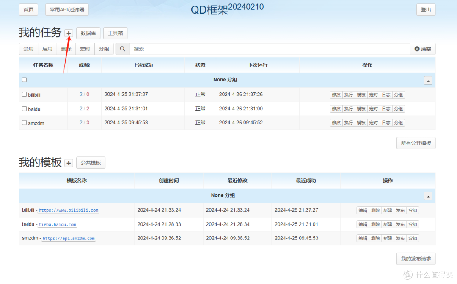457x284 pixels.
Task: Click 模板 for smzdm task
Action: (x=361, y=123)
